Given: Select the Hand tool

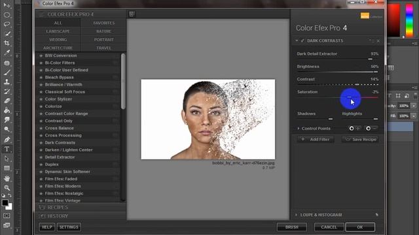Looking at the screenshot, I should click(x=7, y=178).
